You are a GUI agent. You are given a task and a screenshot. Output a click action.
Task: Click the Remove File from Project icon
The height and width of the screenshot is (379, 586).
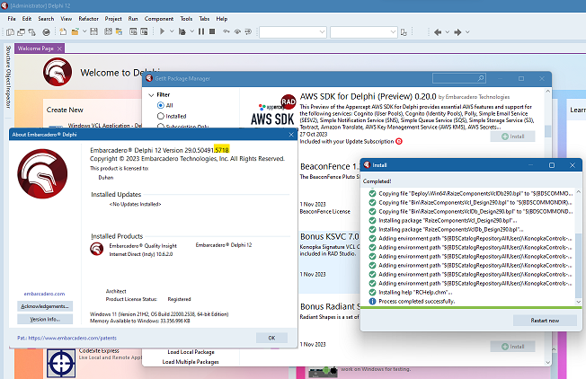144,31
